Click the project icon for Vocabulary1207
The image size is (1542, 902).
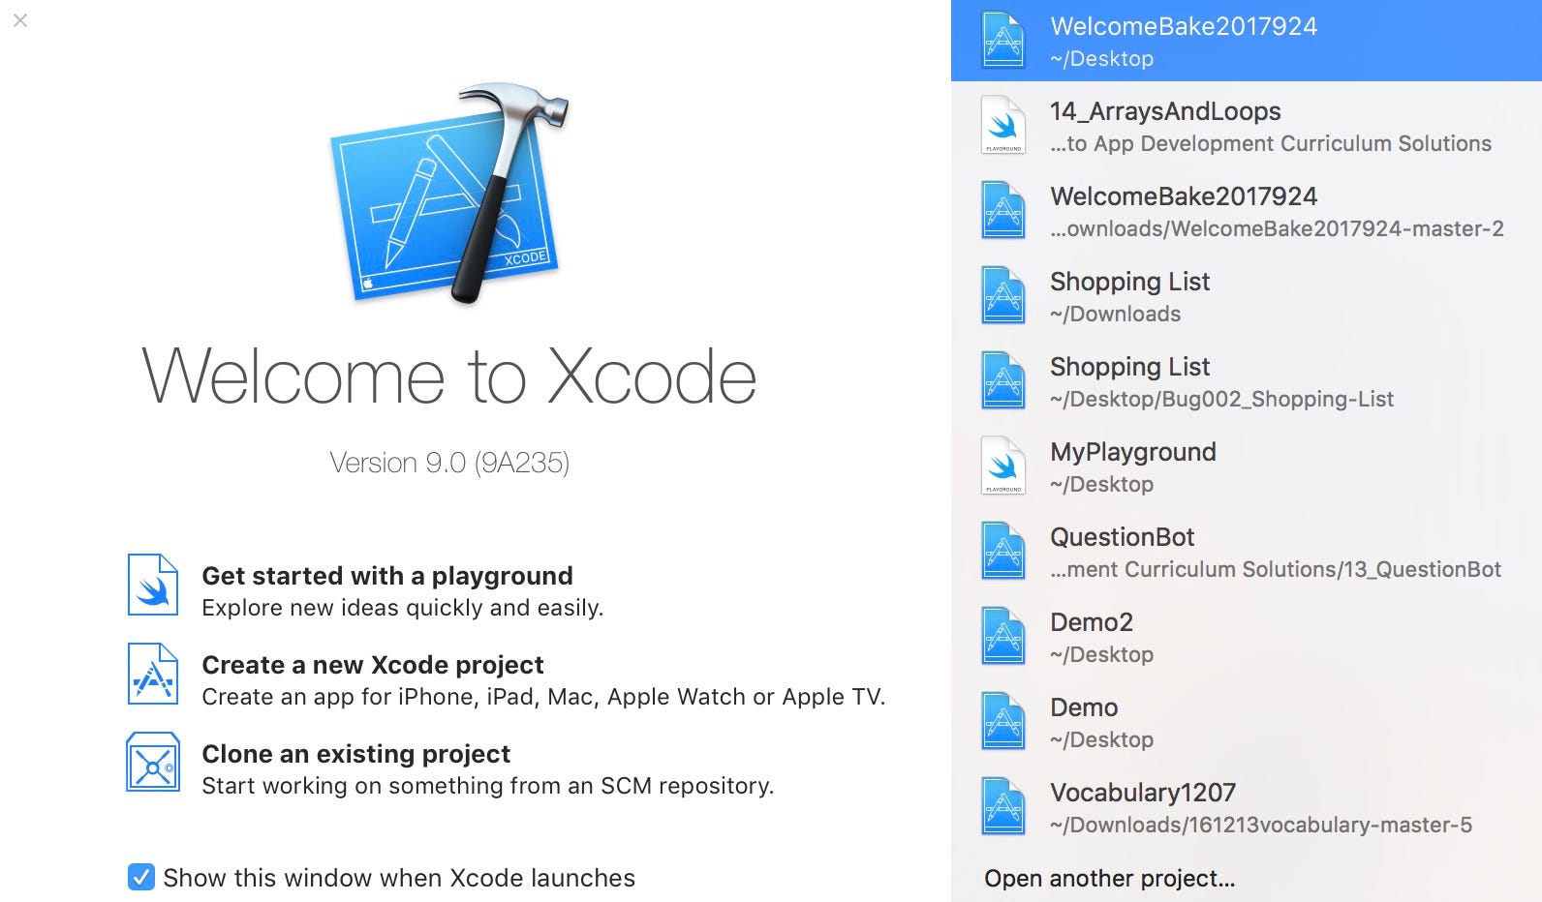point(1003,806)
